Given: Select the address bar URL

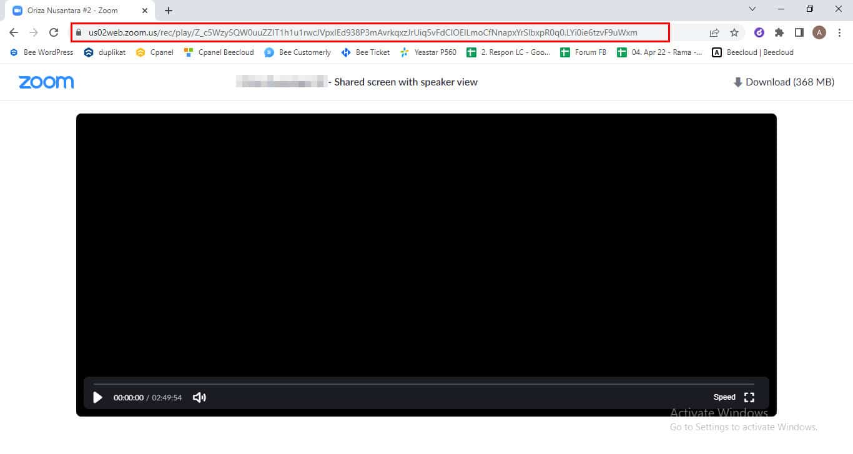Looking at the screenshot, I should 363,32.
